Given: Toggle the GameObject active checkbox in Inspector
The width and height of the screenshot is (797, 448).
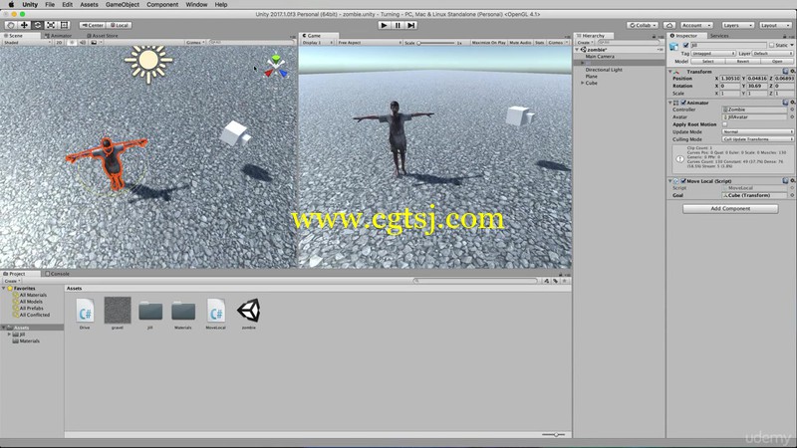Looking at the screenshot, I should 685,45.
